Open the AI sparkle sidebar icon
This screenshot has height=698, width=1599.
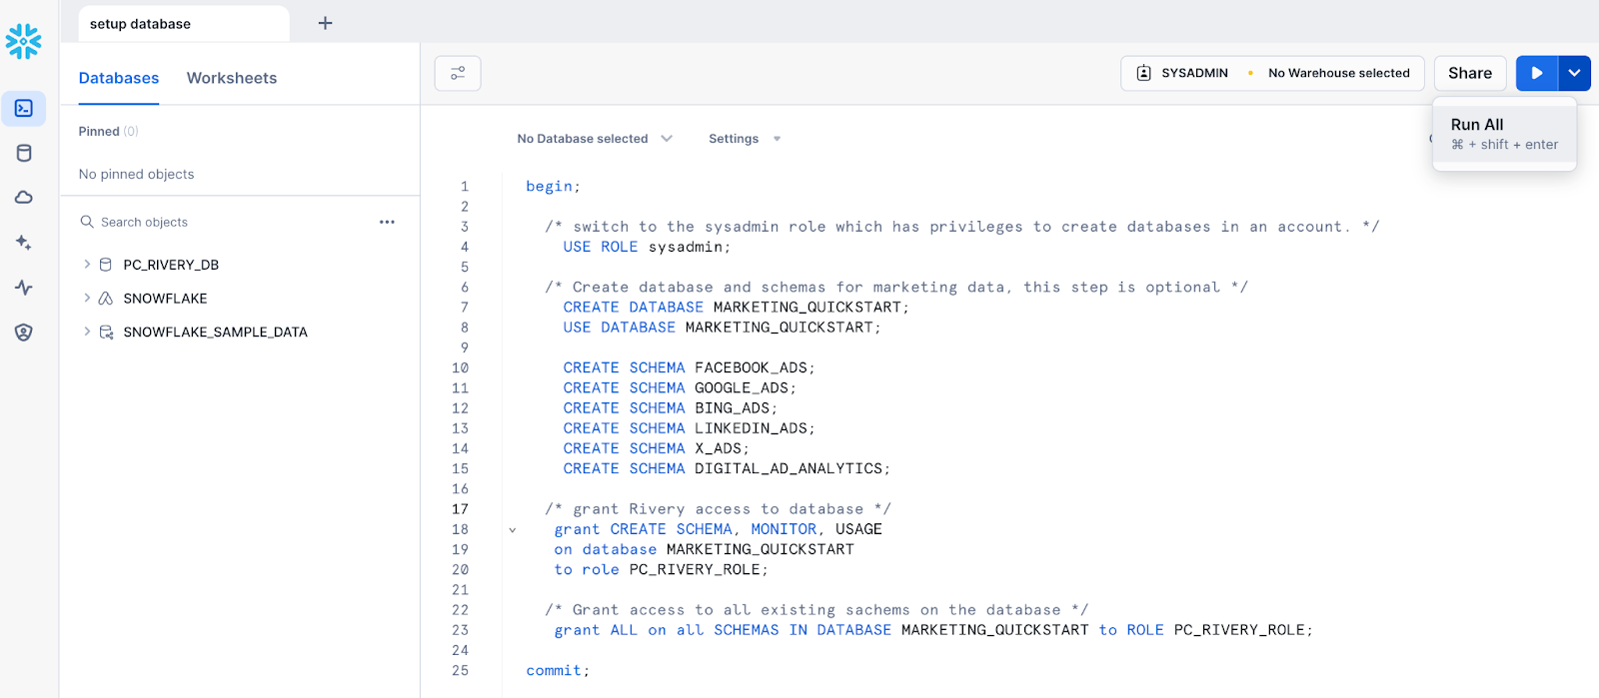(x=24, y=243)
